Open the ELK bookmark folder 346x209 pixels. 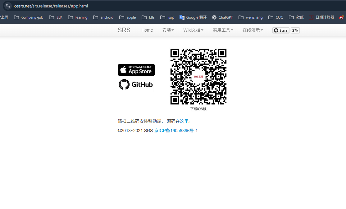coord(56,17)
